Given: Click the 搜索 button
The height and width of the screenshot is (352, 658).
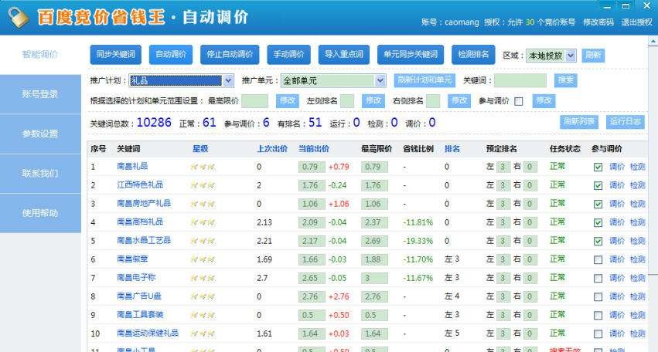Looking at the screenshot, I should 566,80.
